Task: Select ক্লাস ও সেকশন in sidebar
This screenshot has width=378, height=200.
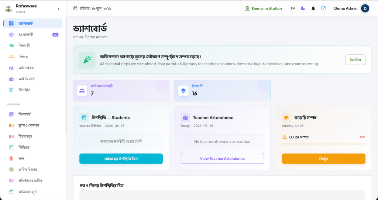Action: (x=33, y=125)
